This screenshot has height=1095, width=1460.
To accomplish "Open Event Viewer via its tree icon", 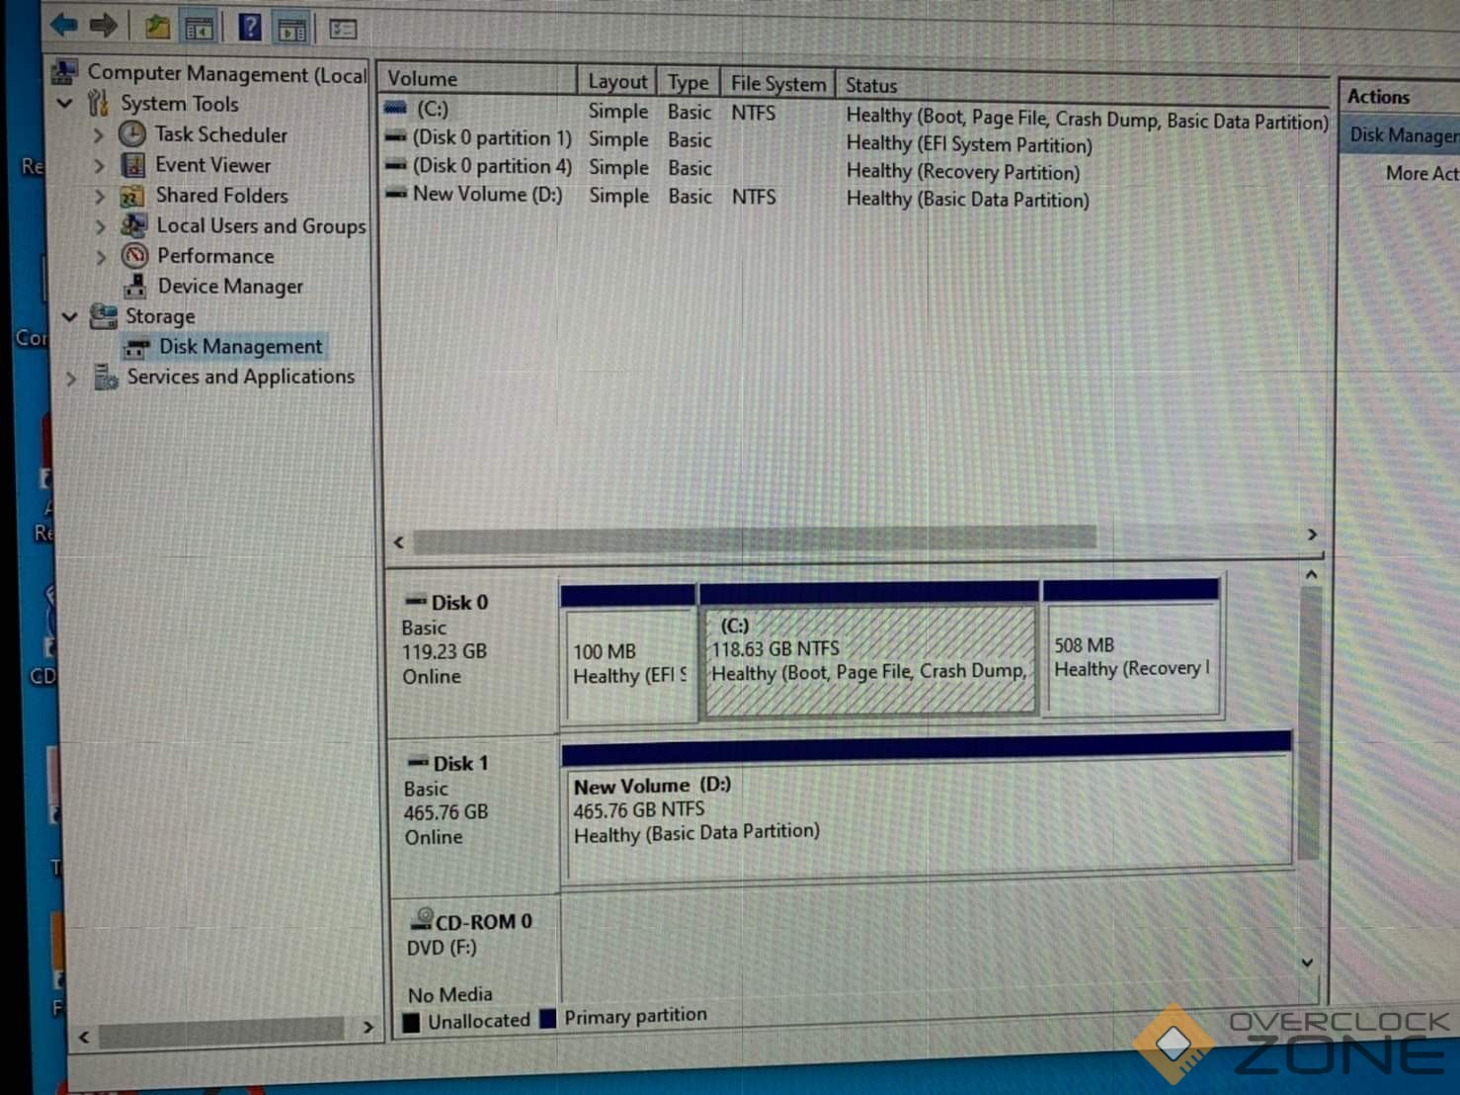I will point(133,164).
